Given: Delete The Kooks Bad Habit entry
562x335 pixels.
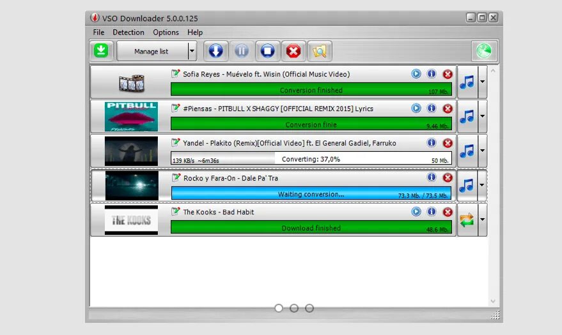Looking at the screenshot, I should [x=448, y=212].
